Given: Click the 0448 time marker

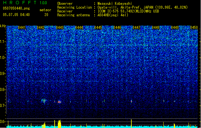Looking at the screenshot, I should 156,28.
